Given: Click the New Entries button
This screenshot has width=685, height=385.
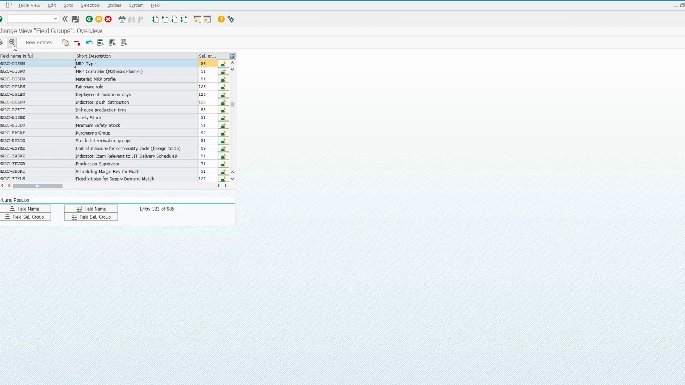Looking at the screenshot, I should [x=39, y=43].
